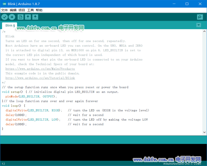Image resolution: width=207 pixels, height=166 pixels.
Task: Click the editor scrollbar up arrow
Action: (205, 31)
